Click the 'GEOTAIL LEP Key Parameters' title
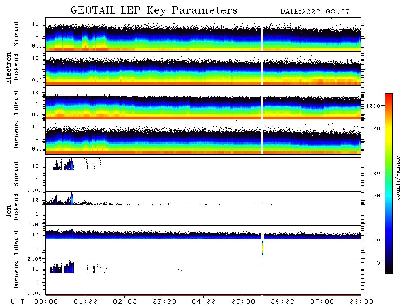Viewport: 400px width, 308px height. point(154,10)
